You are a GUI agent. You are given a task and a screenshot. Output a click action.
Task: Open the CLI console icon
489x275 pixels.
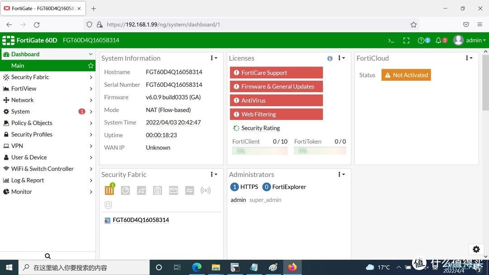pyautogui.click(x=391, y=41)
